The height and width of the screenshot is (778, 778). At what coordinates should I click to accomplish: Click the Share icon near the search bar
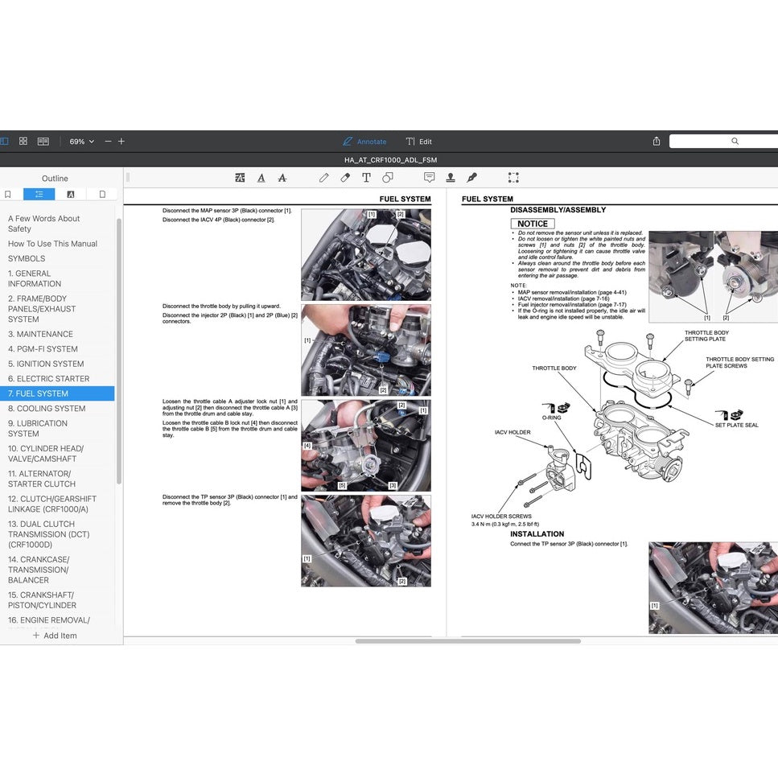click(x=656, y=141)
